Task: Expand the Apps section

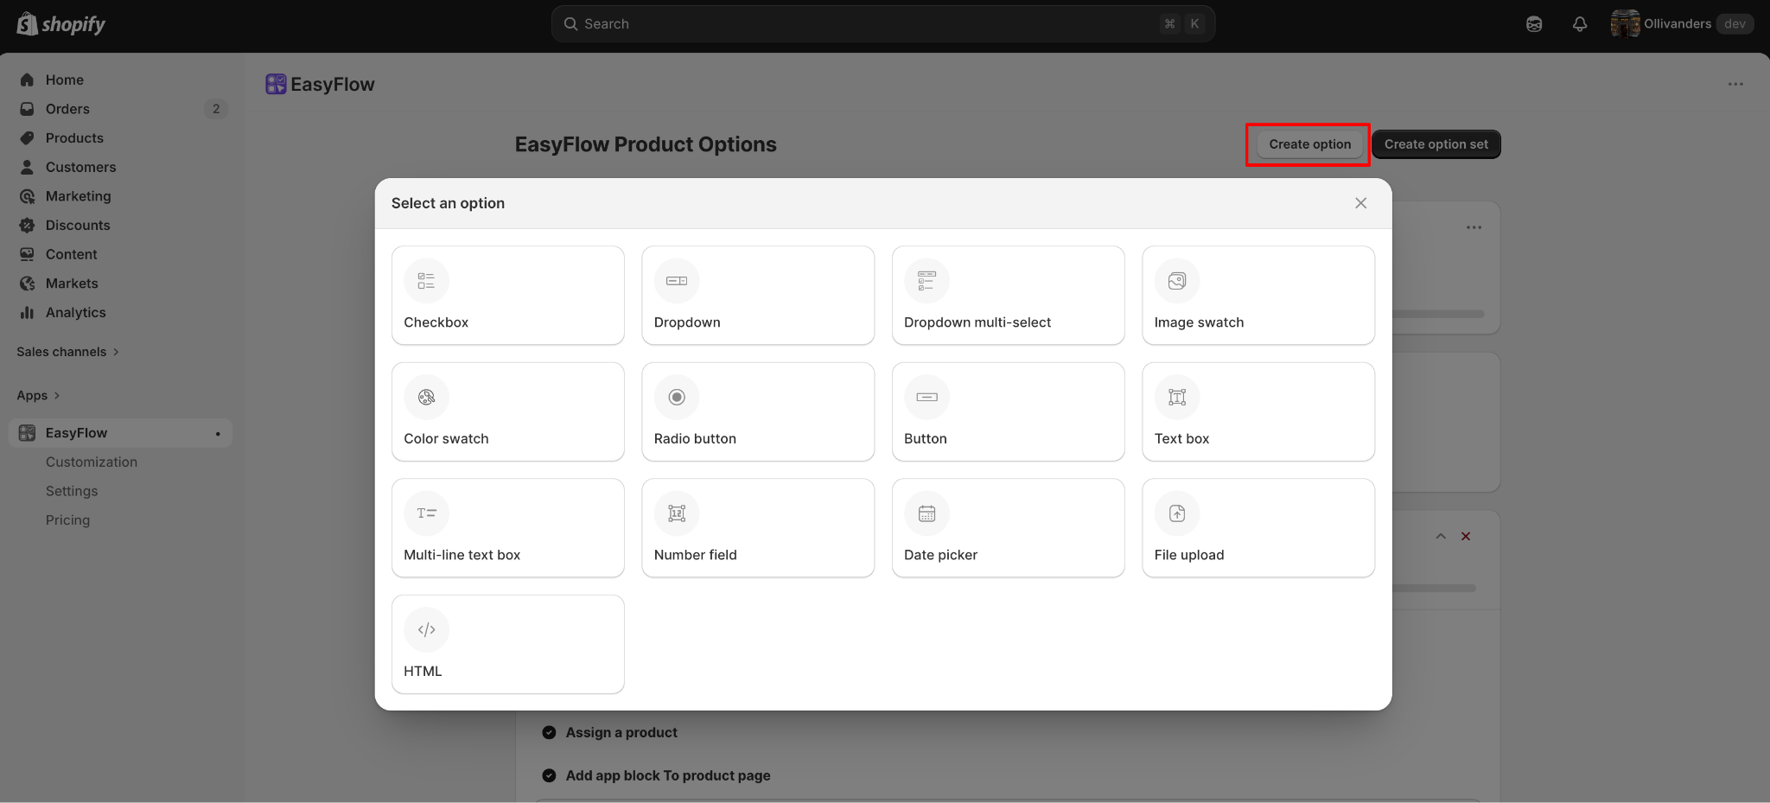Action: (38, 395)
